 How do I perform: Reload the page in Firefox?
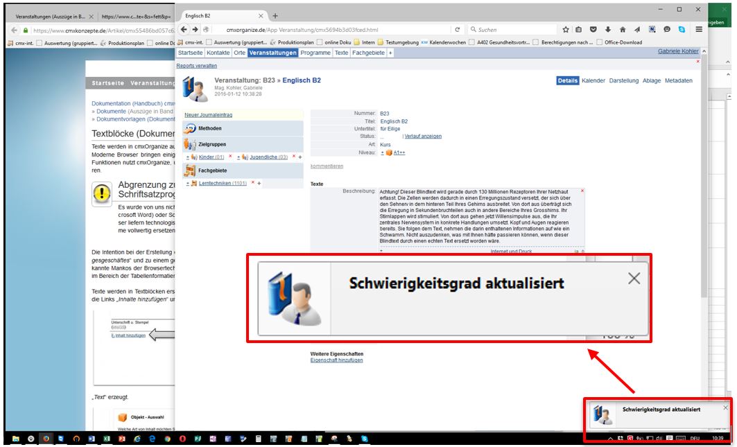click(x=458, y=30)
